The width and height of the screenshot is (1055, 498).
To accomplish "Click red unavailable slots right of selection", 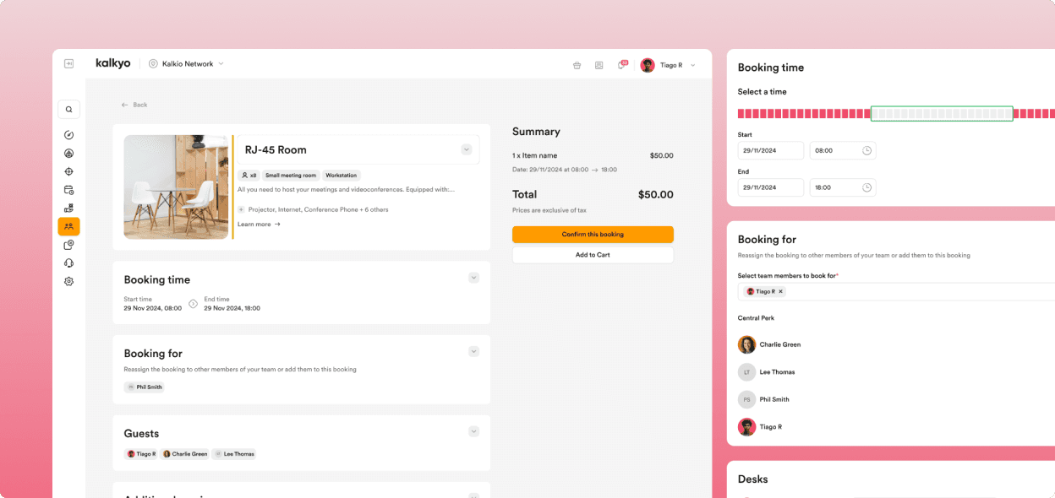I will click(1035, 114).
